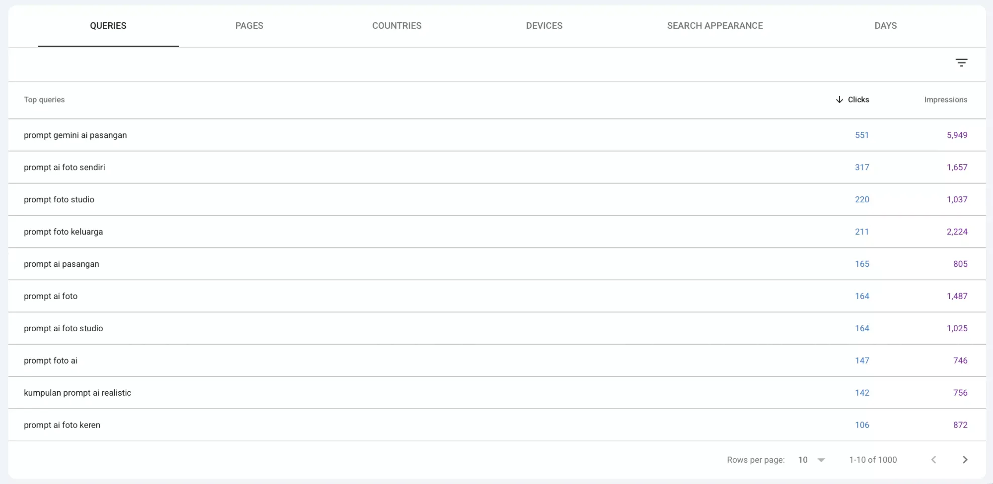Click the 1,657 impressions value
993x484 pixels.
pos(957,167)
